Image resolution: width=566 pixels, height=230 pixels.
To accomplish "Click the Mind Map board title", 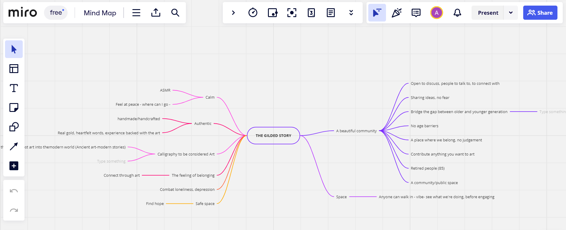I will pos(100,13).
